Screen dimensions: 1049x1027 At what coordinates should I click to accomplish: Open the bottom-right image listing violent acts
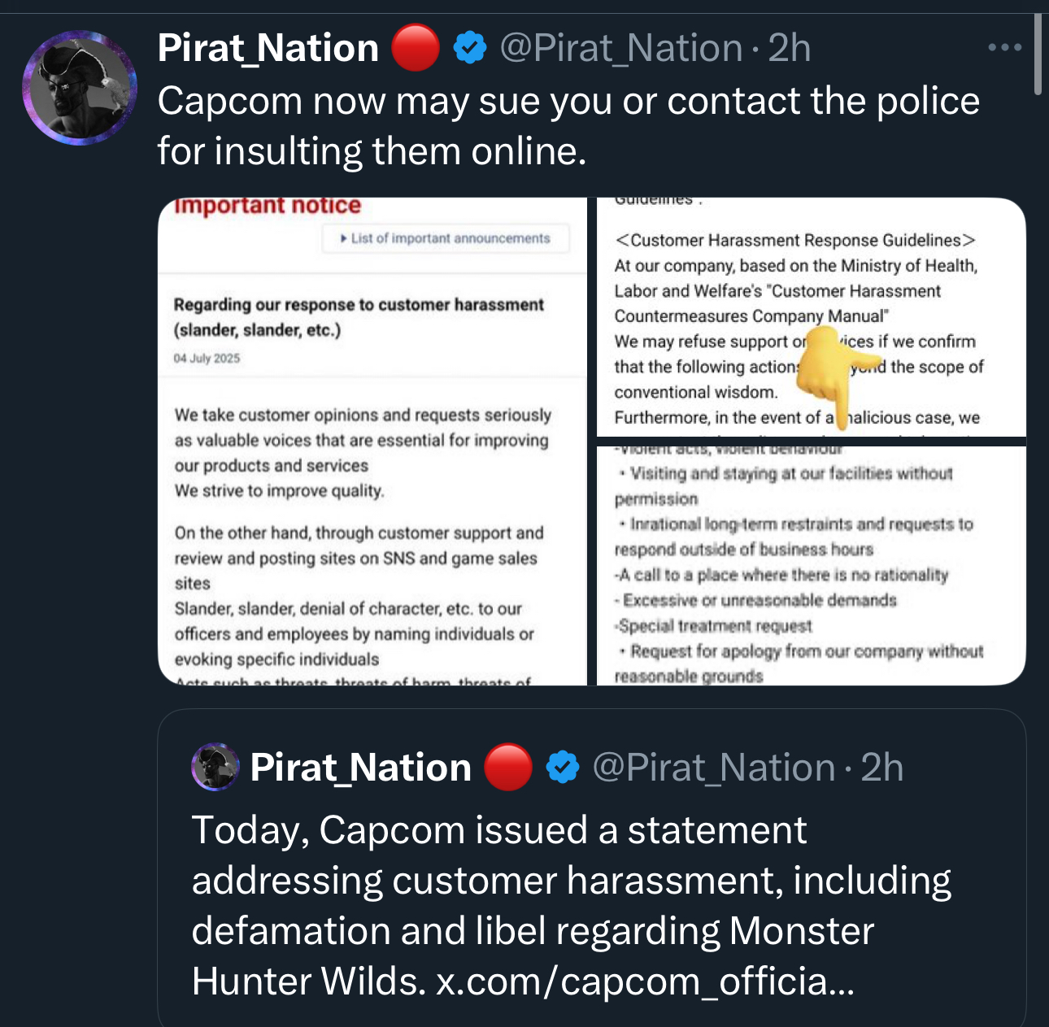[812, 566]
